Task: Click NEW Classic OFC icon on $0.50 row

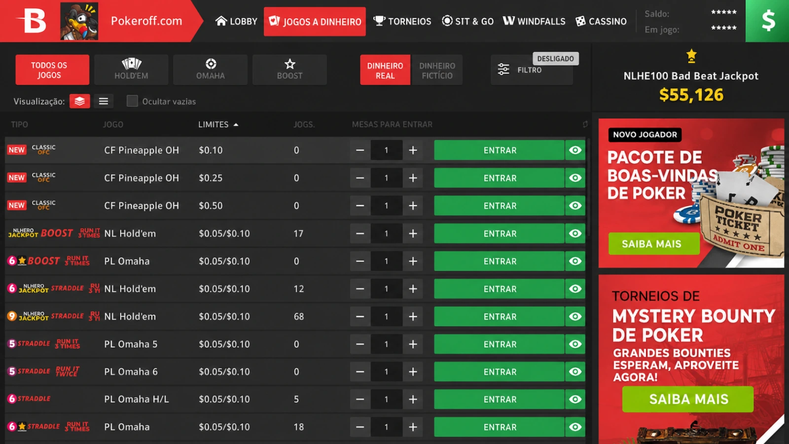Action: pyautogui.click(x=32, y=205)
